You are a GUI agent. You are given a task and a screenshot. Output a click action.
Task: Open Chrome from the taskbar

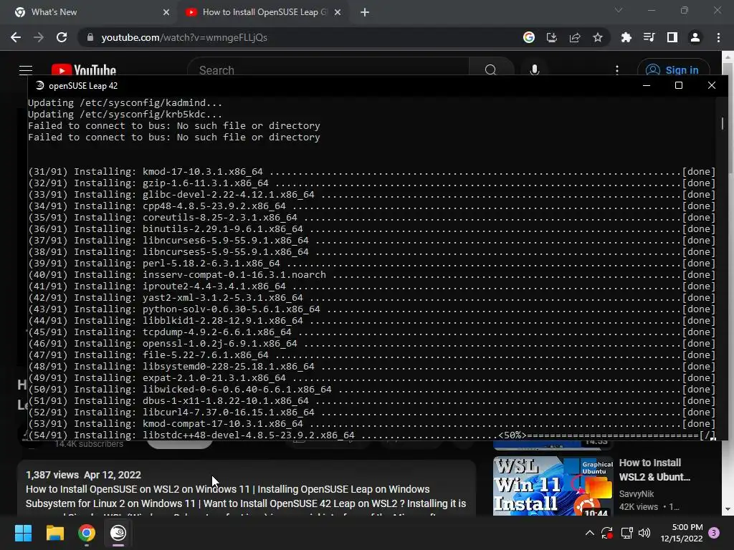[x=87, y=533]
